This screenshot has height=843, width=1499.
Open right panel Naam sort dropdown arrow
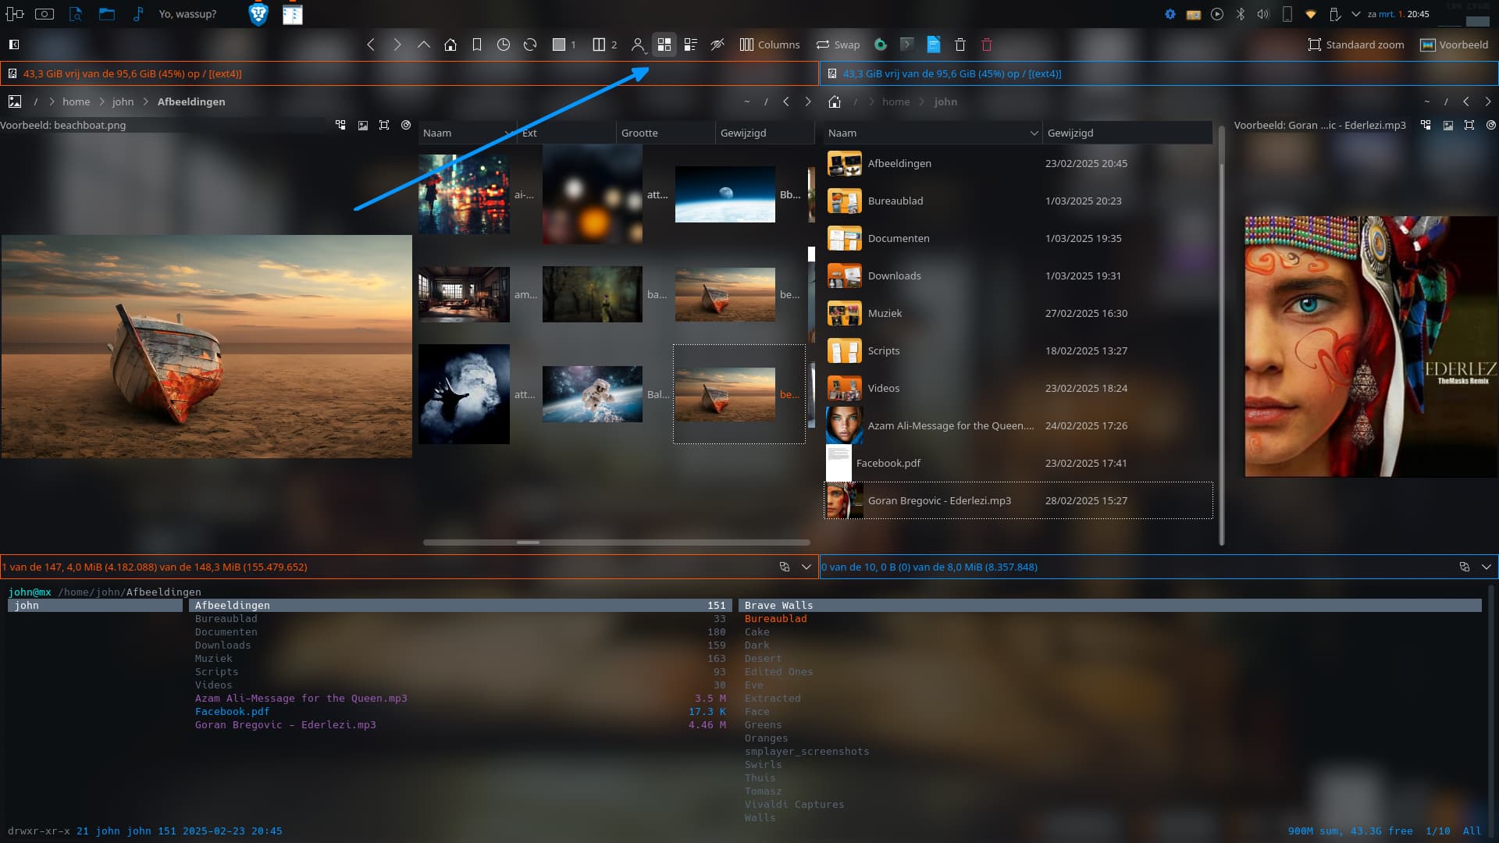point(1034,133)
